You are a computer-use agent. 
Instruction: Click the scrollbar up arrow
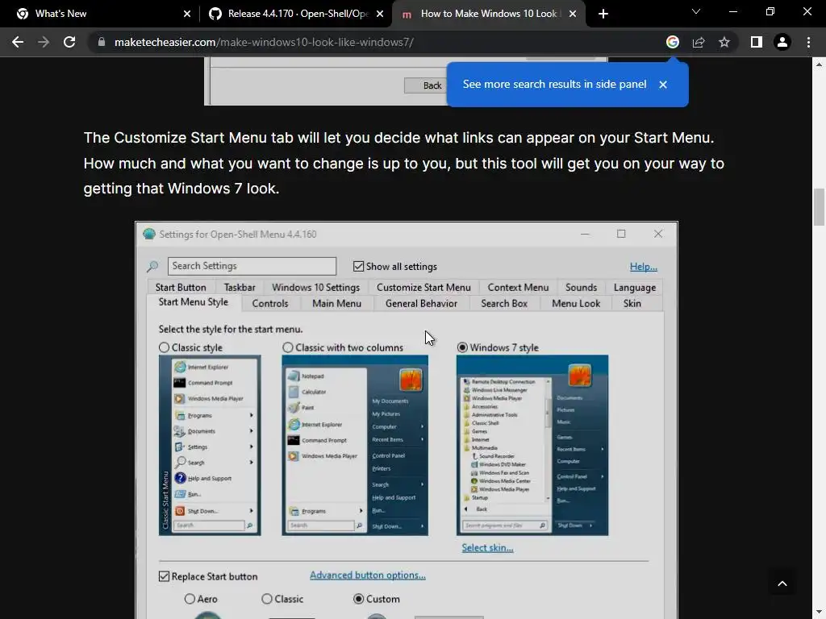(819, 64)
